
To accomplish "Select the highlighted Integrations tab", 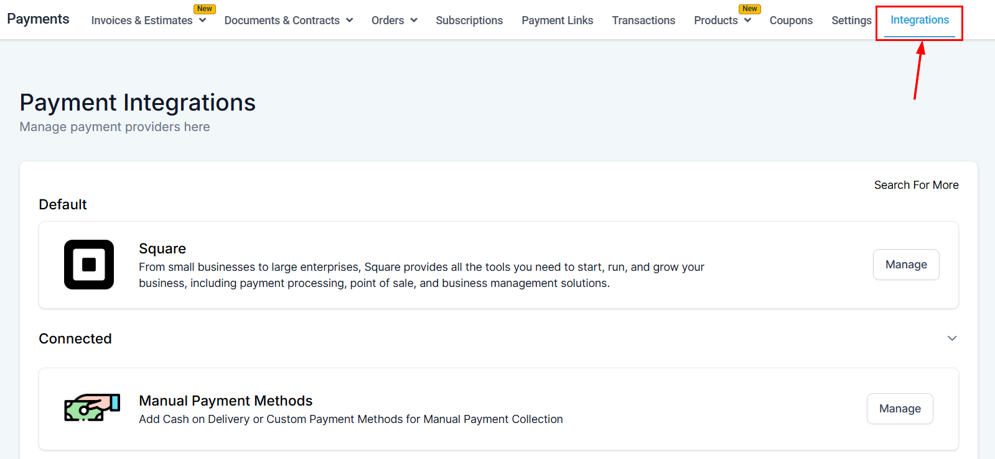I will (919, 20).
